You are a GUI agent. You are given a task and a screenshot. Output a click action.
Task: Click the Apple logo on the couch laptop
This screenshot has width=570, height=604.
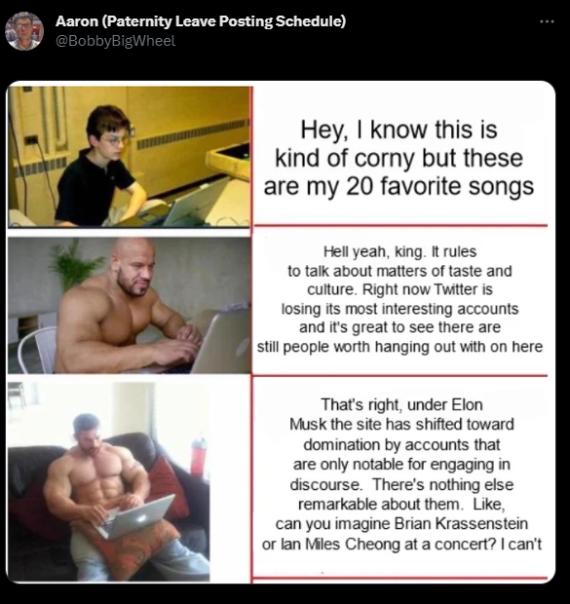140,518
